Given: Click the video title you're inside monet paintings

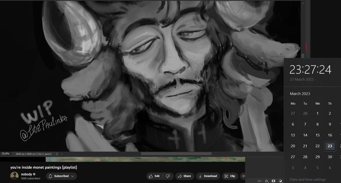Looking at the screenshot, I should pyautogui.click(x=44, y=167).
